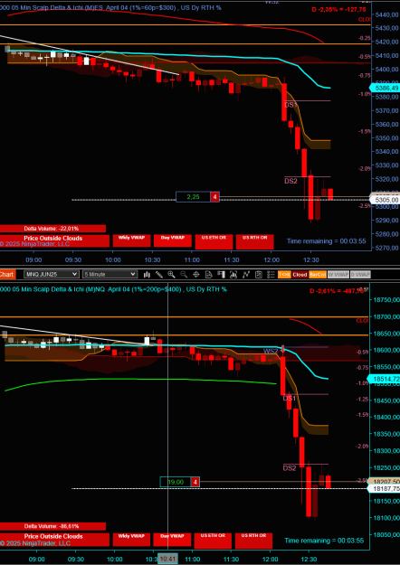The height and width of the screenshot is (565, 400).
Task: Click Delta Volume: -86,61% bar
Action: coord(52,526)
